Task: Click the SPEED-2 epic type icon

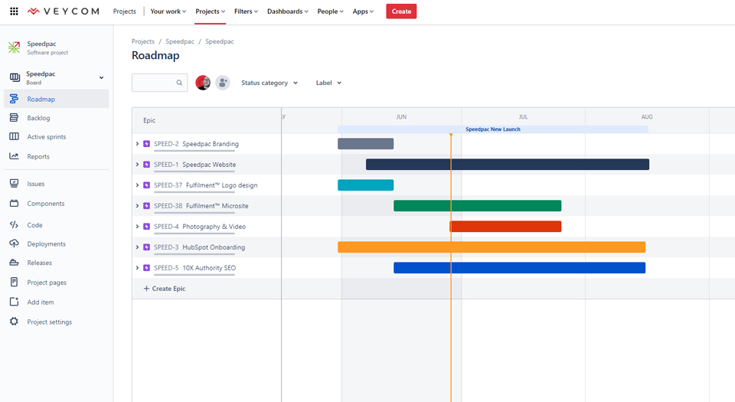Action: 146,144
